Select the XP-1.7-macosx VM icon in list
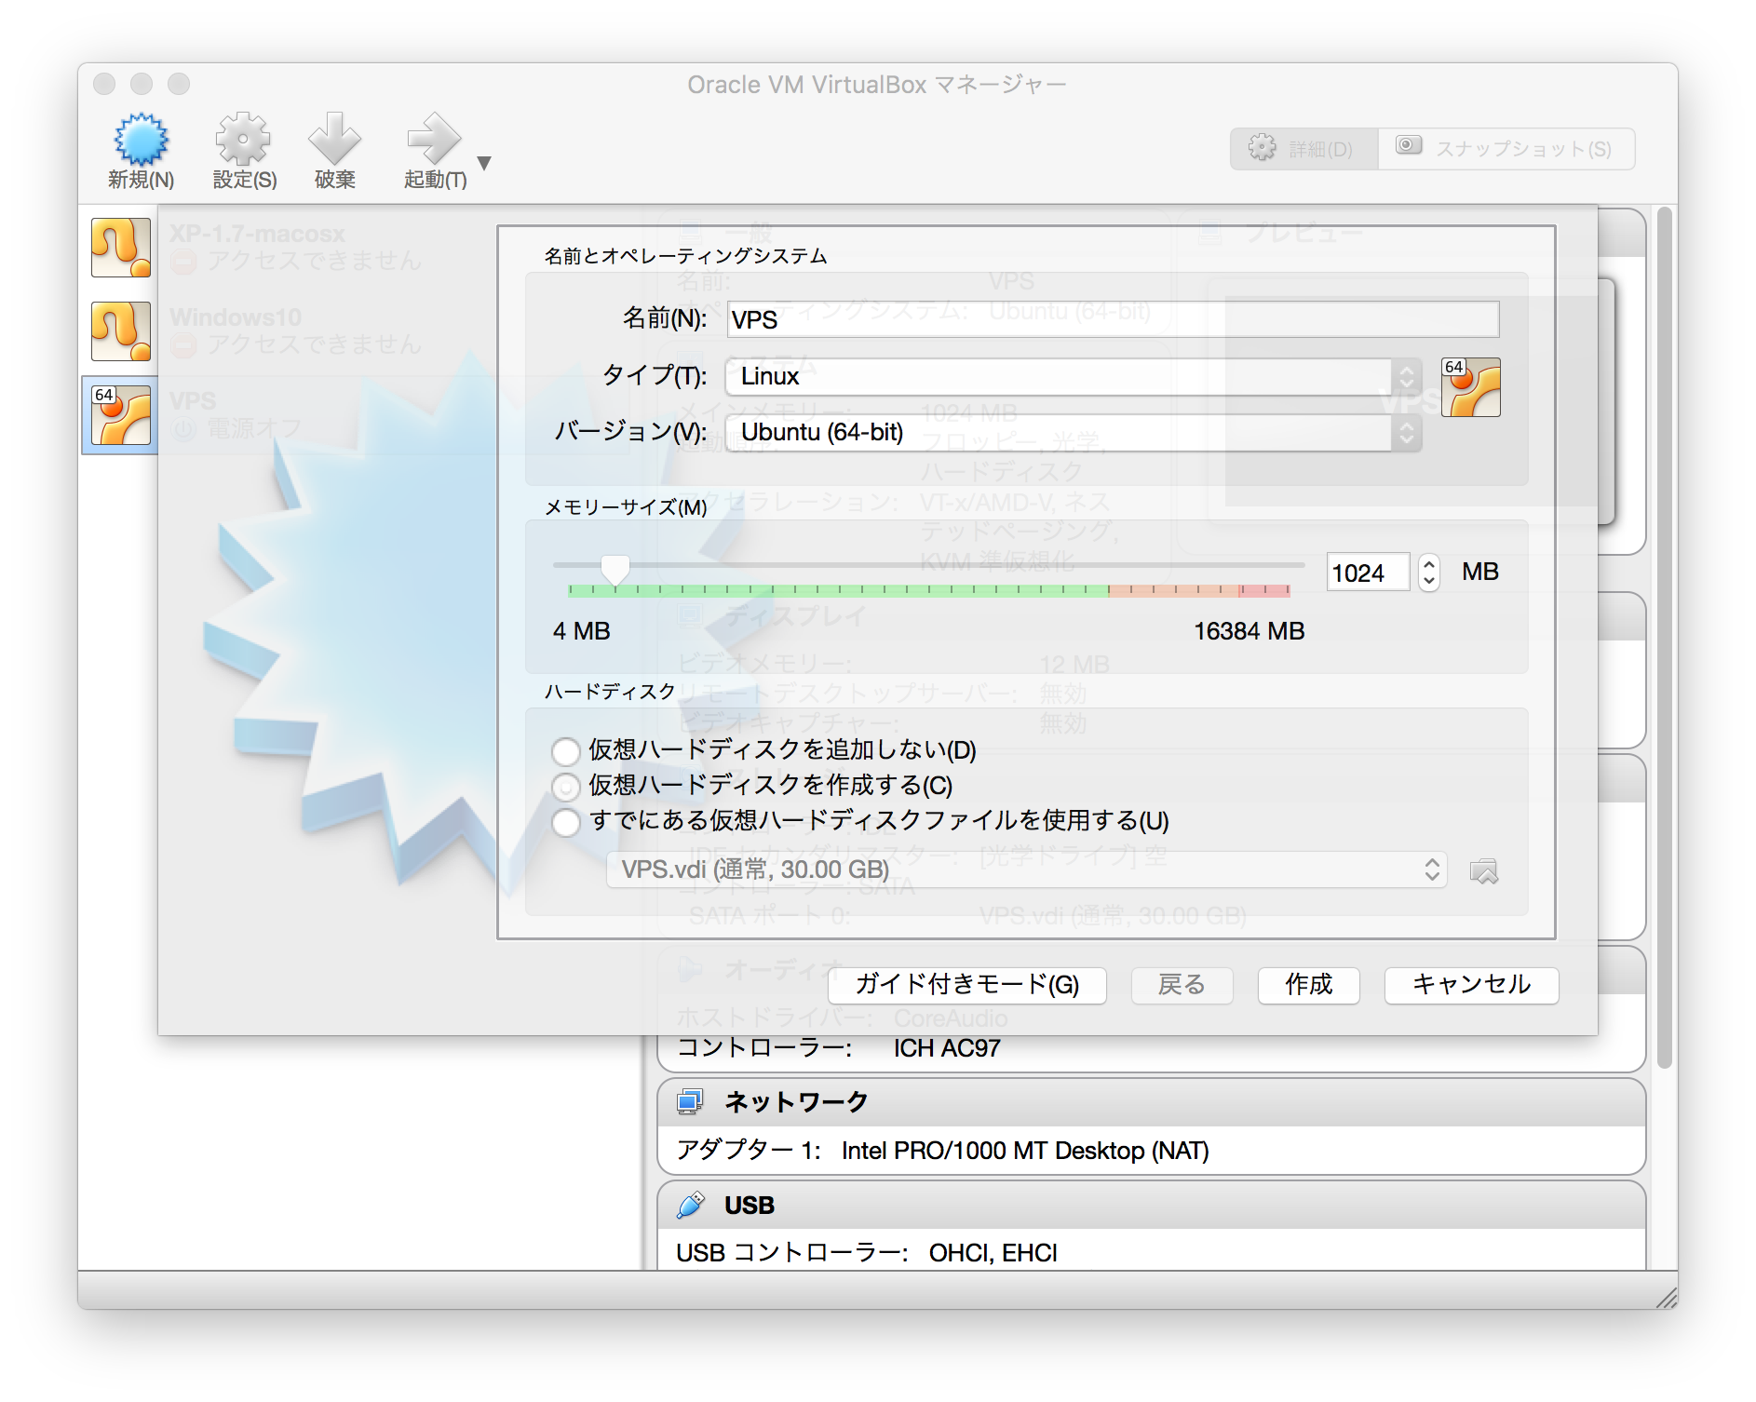 pos(121,248)
